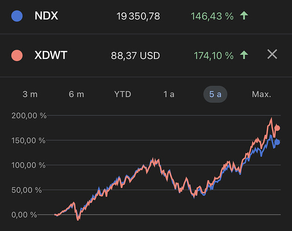Image resolution: width=292 pixels, height=231 pixels.
Task: Click the salmon XDWT color dot
Action: tap(17, 56)
